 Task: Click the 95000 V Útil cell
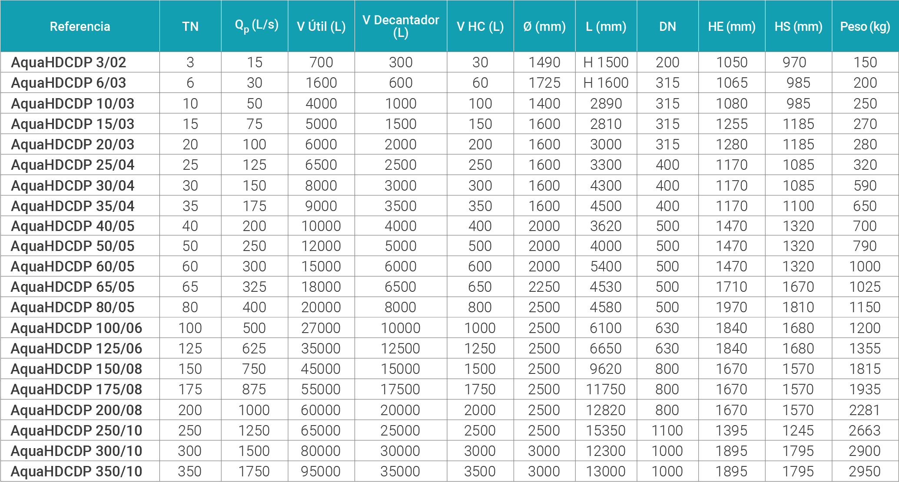[x=321, y=472]
